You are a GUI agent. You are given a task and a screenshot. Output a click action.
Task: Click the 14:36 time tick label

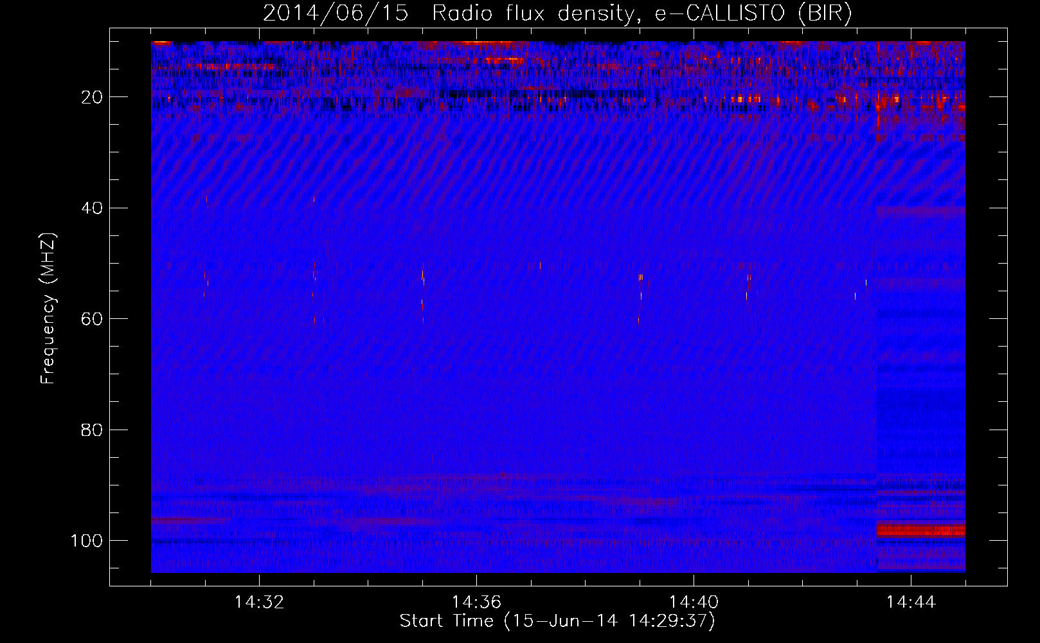pyautogui.click(x=476, y=602)
